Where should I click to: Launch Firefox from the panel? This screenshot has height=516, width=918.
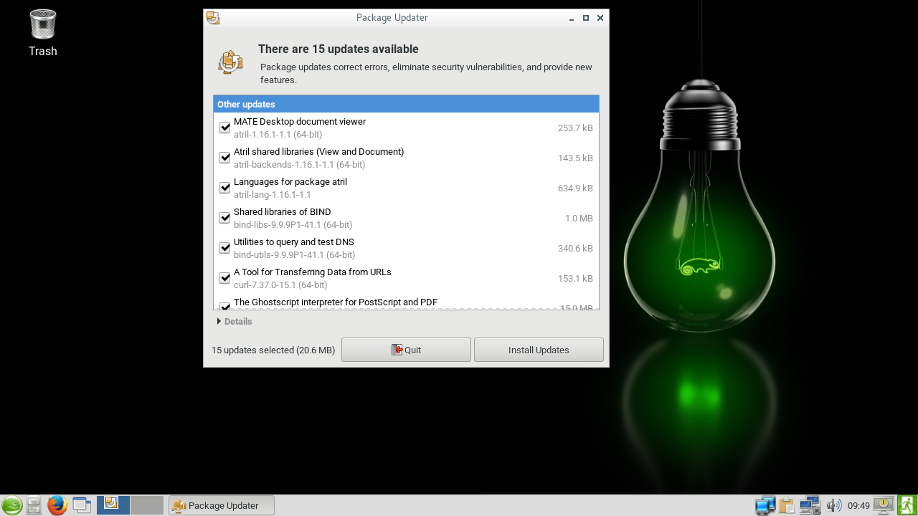click(57, 505)
